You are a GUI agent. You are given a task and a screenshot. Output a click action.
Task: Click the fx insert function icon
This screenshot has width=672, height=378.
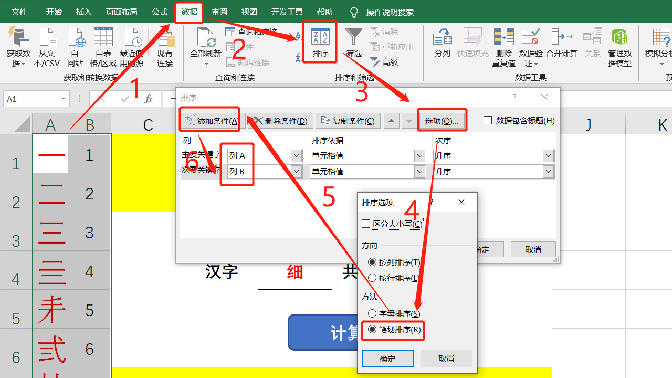149,98
